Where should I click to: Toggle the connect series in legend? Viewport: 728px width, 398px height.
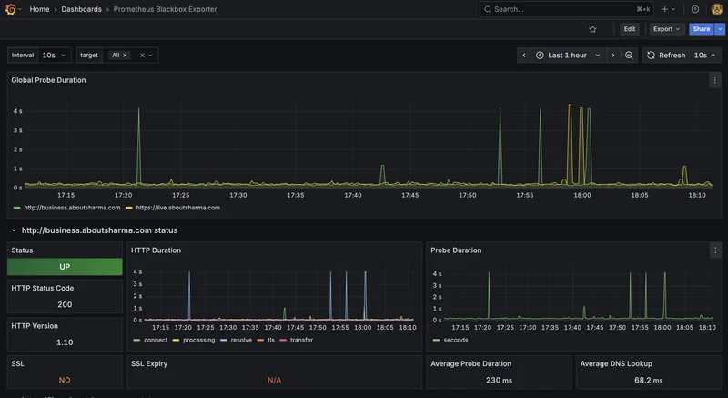pos(155,340)
